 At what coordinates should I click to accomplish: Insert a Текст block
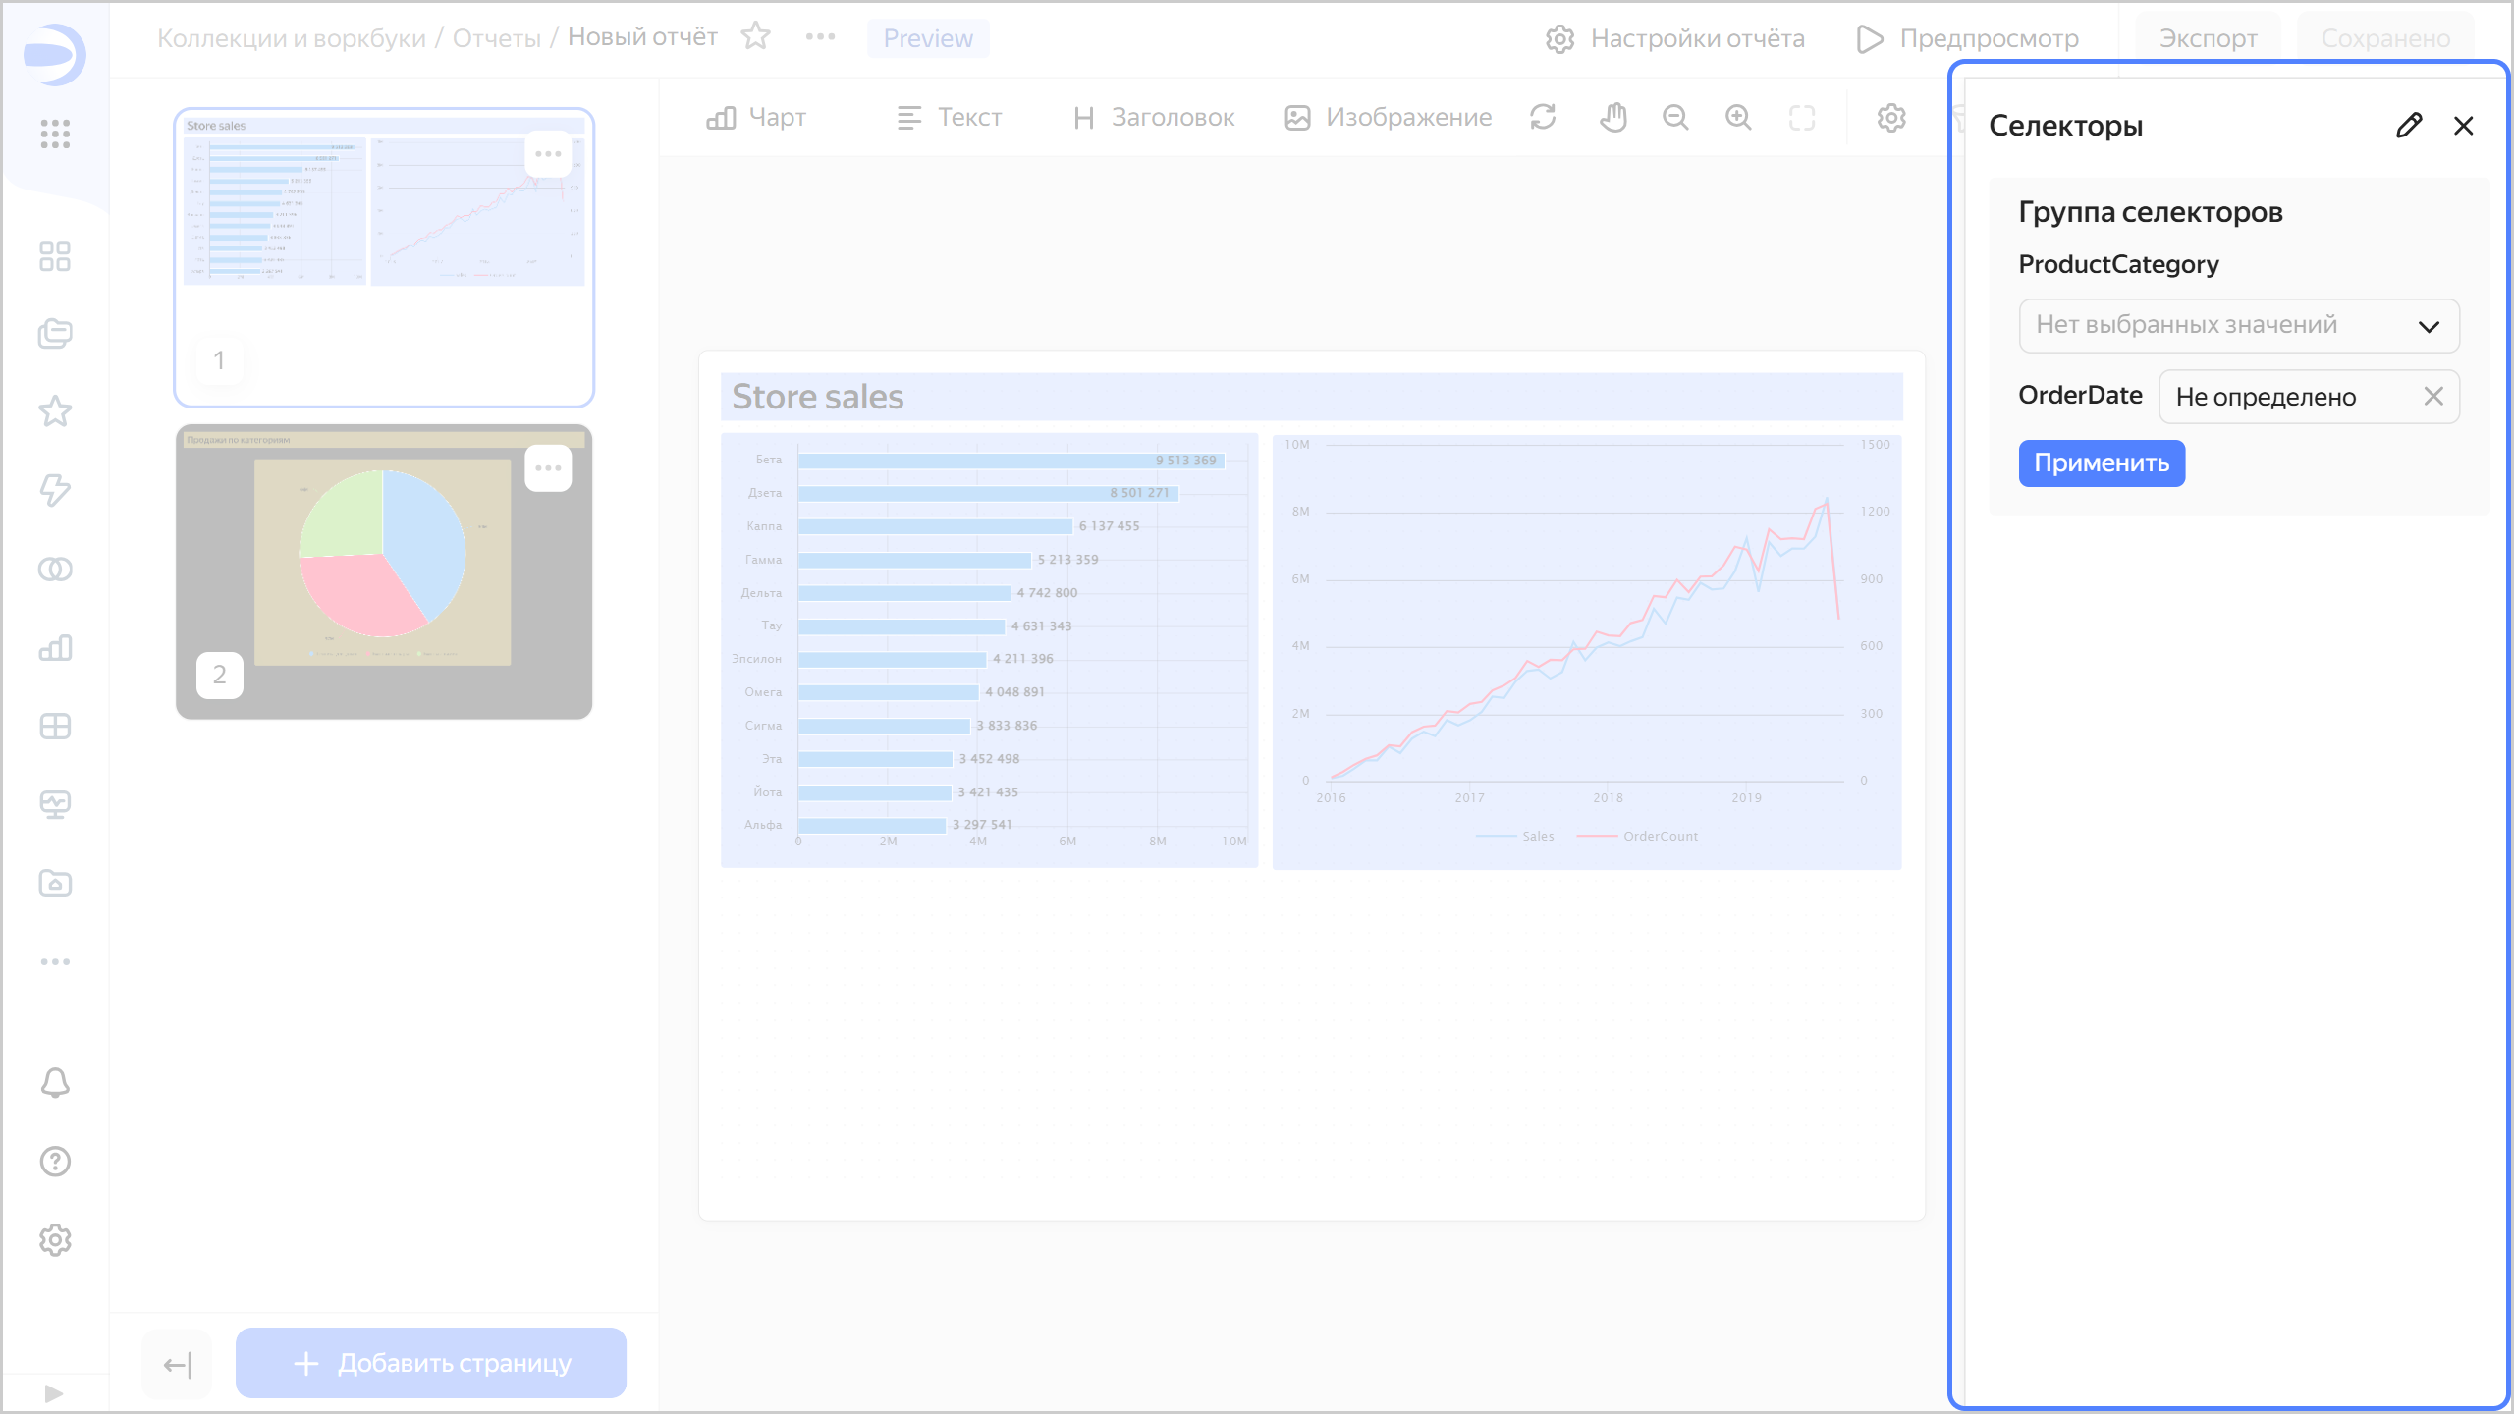[x=949, y=118]
